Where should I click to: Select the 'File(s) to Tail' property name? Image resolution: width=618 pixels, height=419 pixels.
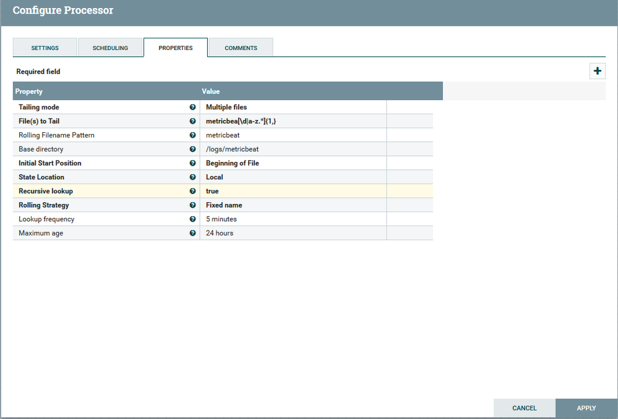coord(39,121)
